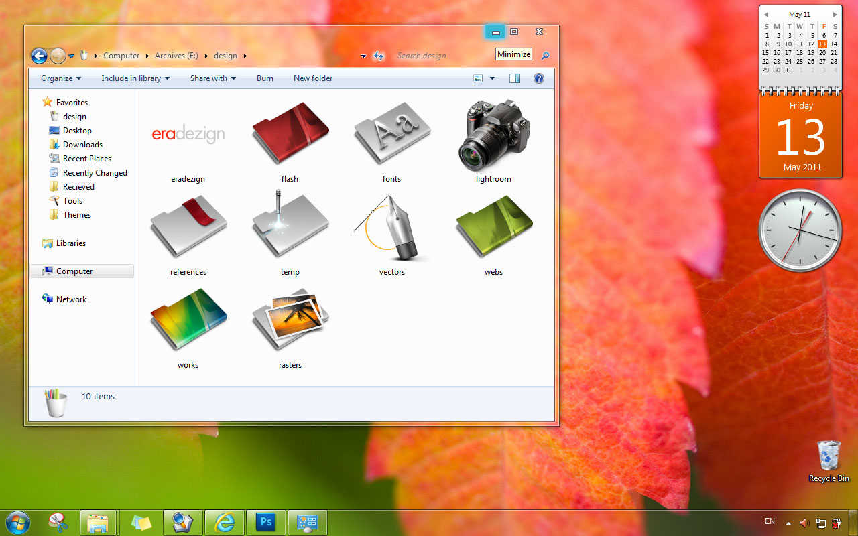Click the search magnifier icon
Image resolution: width=858 pixels, height=536 pixels.
tap(545, 56)
